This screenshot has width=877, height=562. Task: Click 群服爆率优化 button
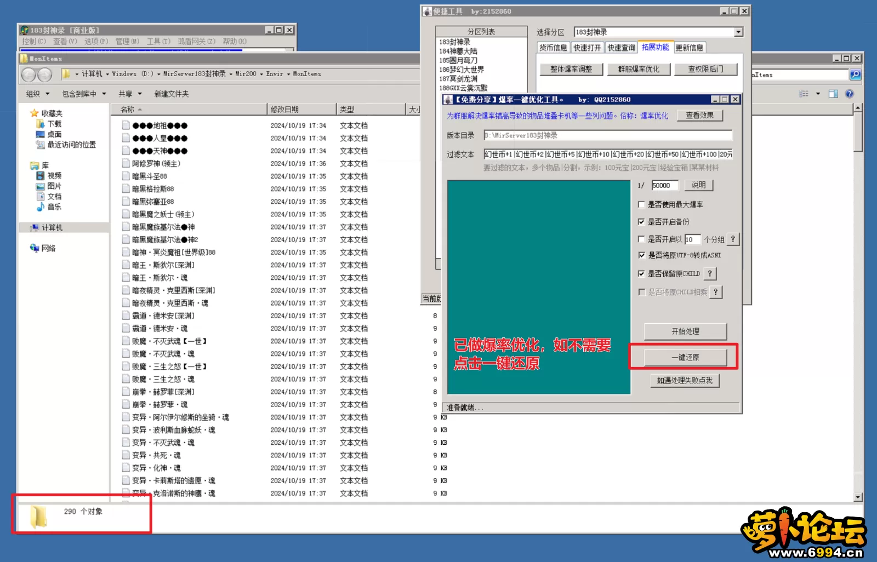click(x=639, y=69)
